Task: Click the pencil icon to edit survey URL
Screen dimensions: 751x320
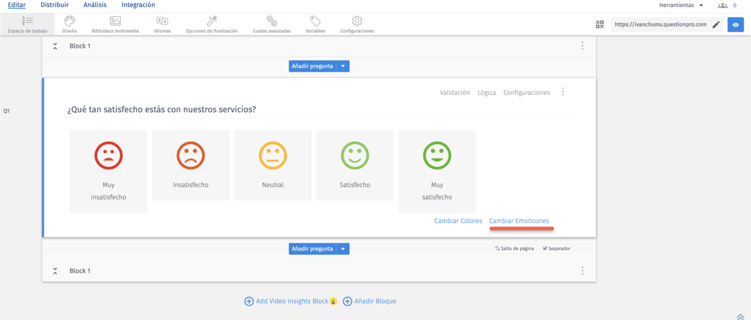Action: [716, 24]
